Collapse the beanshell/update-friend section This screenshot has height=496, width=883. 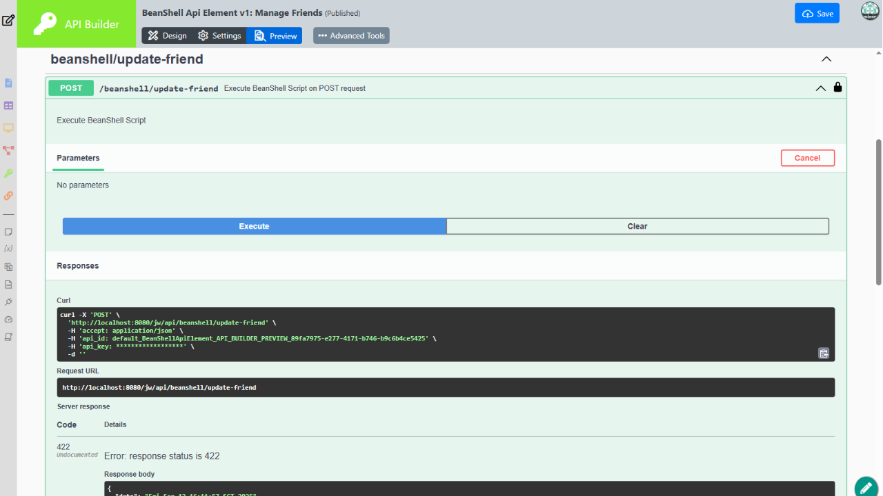point(826,59)
